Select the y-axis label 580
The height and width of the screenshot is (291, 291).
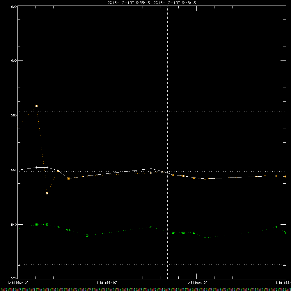[14, 115]
